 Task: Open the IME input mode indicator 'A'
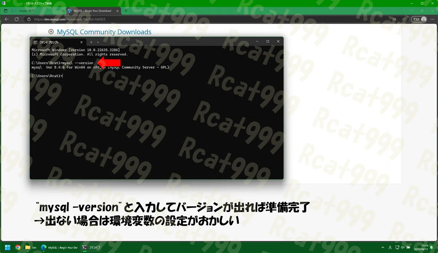pyautogui.click(x=390, y=247)
